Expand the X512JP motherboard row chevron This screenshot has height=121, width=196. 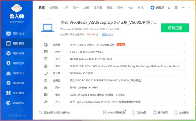point(184,66)
